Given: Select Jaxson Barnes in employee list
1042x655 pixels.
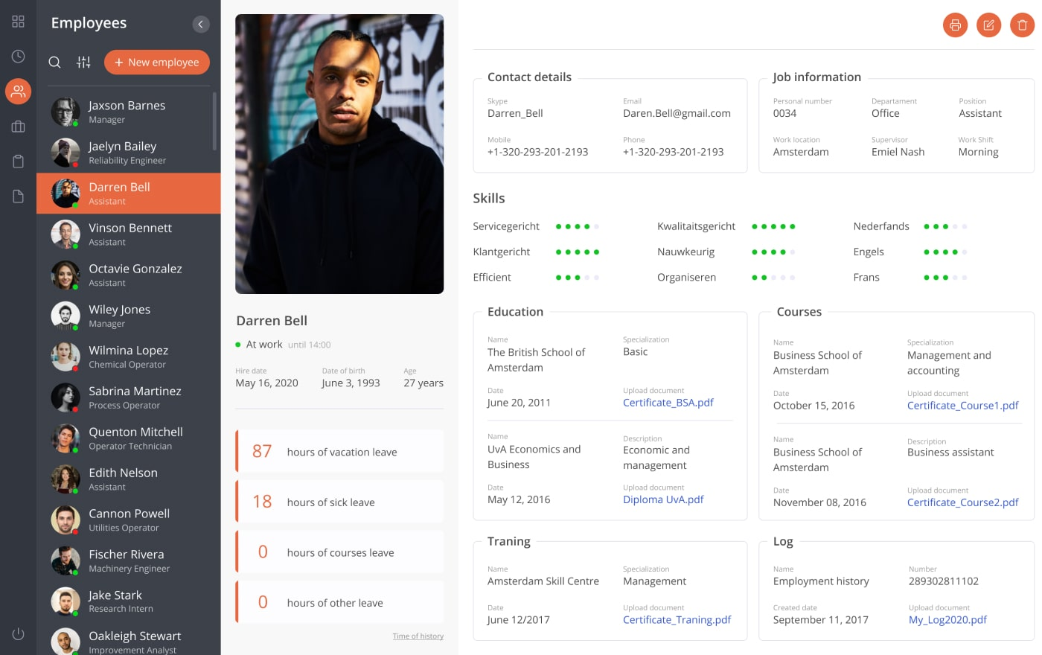Looking at the screenshot, I should coord(129,112).
